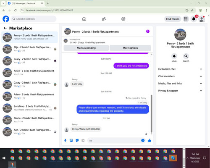This screenshot has height=168, width=210.
Task: Open Aden conversation in list
Action: pos(29,96)
